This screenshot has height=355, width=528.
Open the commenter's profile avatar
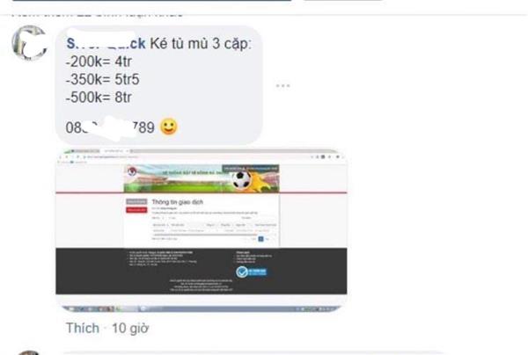[x=29, y=43]
